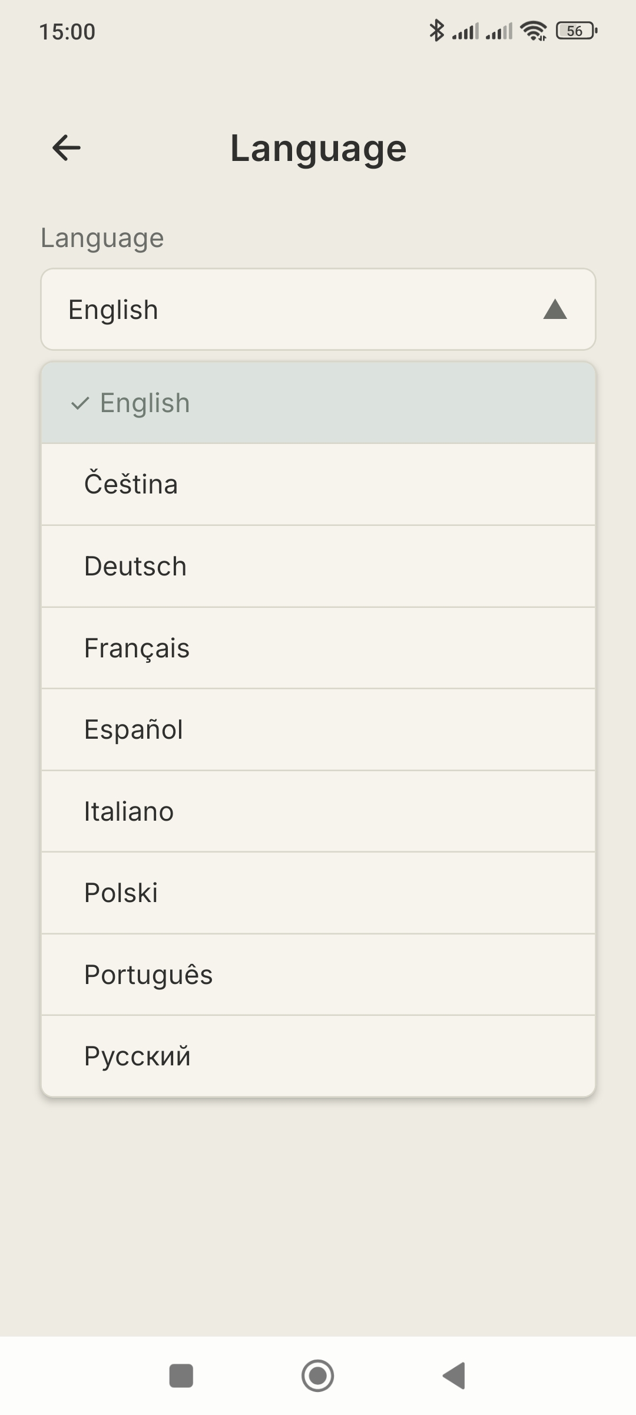Tap the checkmark next to English
The width and height of the screenshot is (636, 1415).
click(79, 403)
